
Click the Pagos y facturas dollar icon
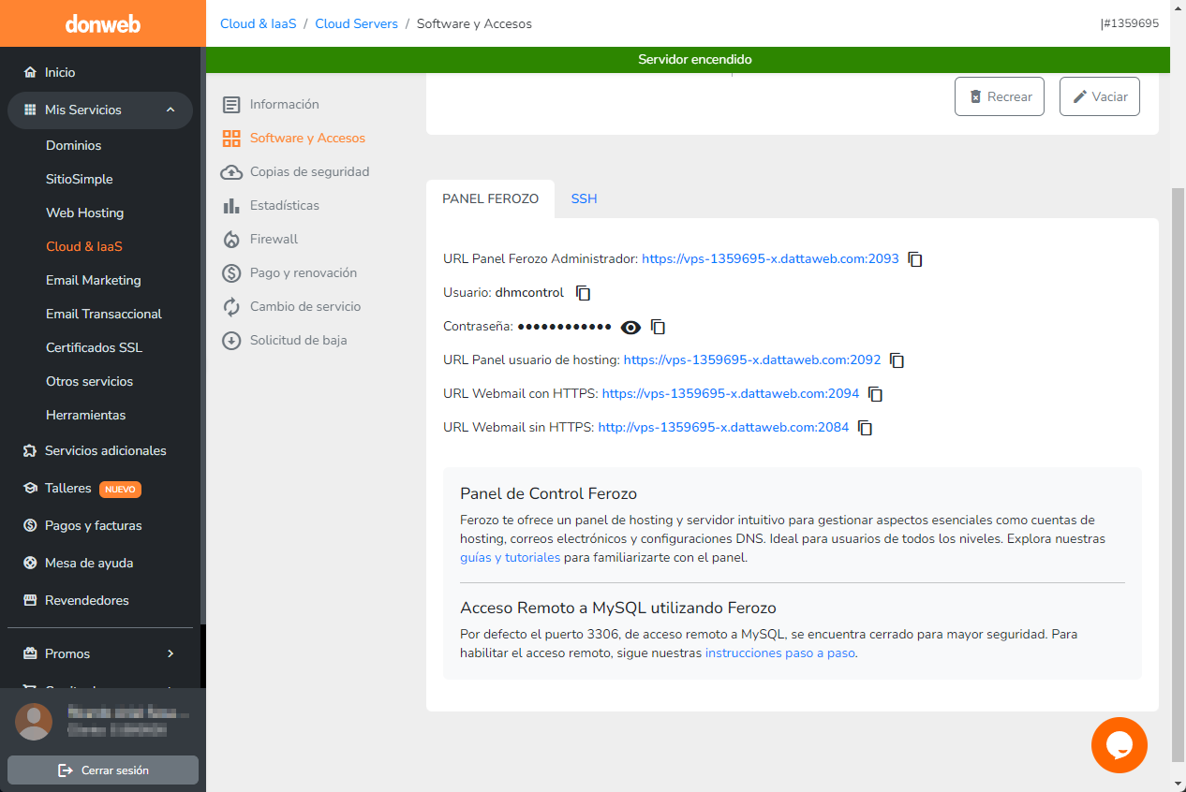[x=30, y=525]
